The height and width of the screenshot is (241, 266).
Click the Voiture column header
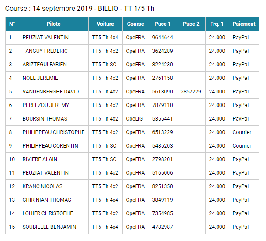pos(105,24)
